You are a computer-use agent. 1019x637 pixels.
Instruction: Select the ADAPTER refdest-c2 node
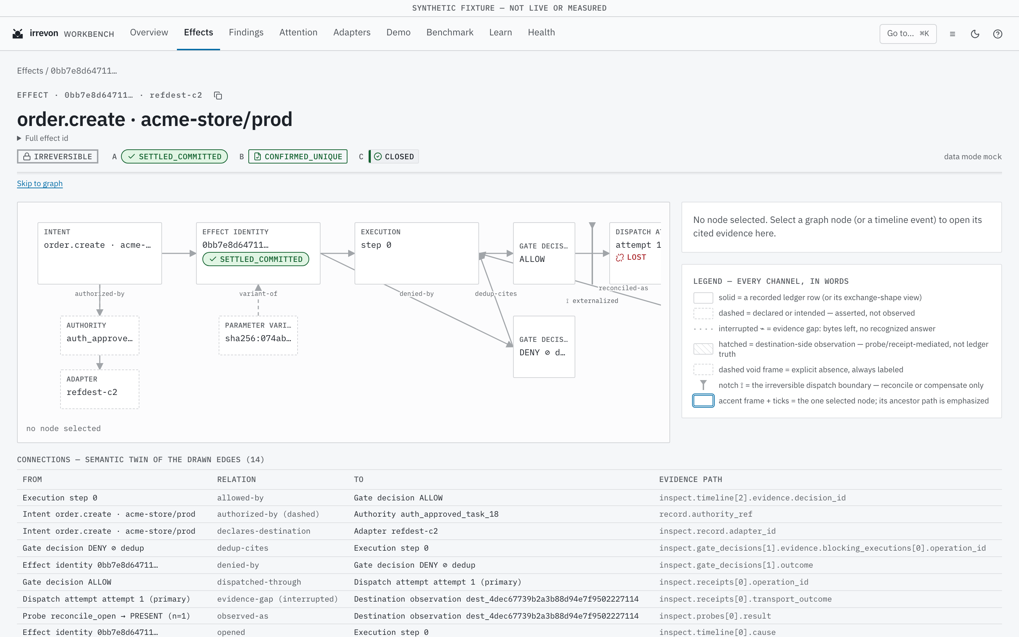coord(100,389)
